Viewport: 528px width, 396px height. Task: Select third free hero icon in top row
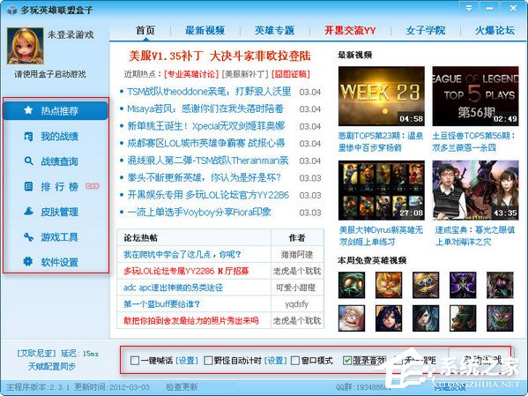click(x=426, y=285)
